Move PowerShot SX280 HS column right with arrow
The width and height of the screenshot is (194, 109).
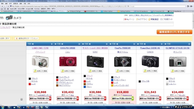pos(145,44)
